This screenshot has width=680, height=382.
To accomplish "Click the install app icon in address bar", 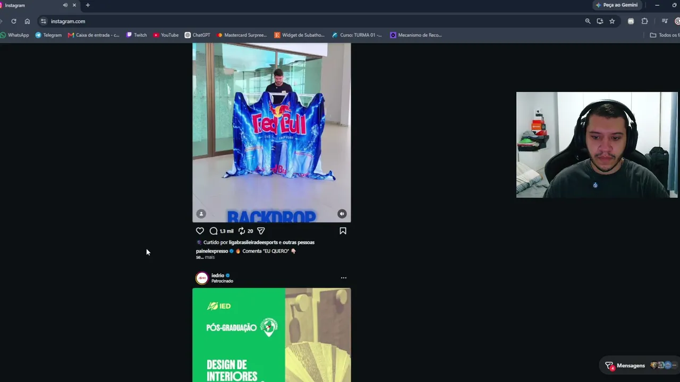I will pyautogui.click(x=600, y=21).
